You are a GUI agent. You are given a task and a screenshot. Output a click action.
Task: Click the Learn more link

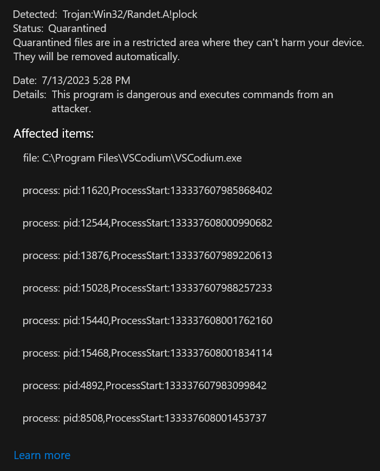[42, 455]
